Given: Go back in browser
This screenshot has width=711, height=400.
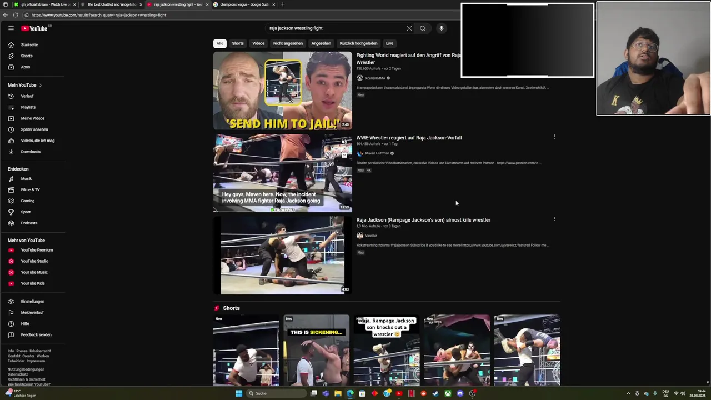Looking at the screenshot, I should (6, 15).
